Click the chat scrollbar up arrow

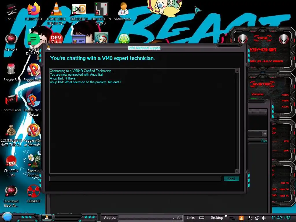click(x=237, y=71)
